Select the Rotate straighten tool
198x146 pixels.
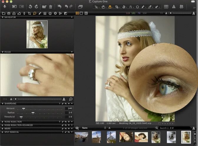click(x=124, y=6)
